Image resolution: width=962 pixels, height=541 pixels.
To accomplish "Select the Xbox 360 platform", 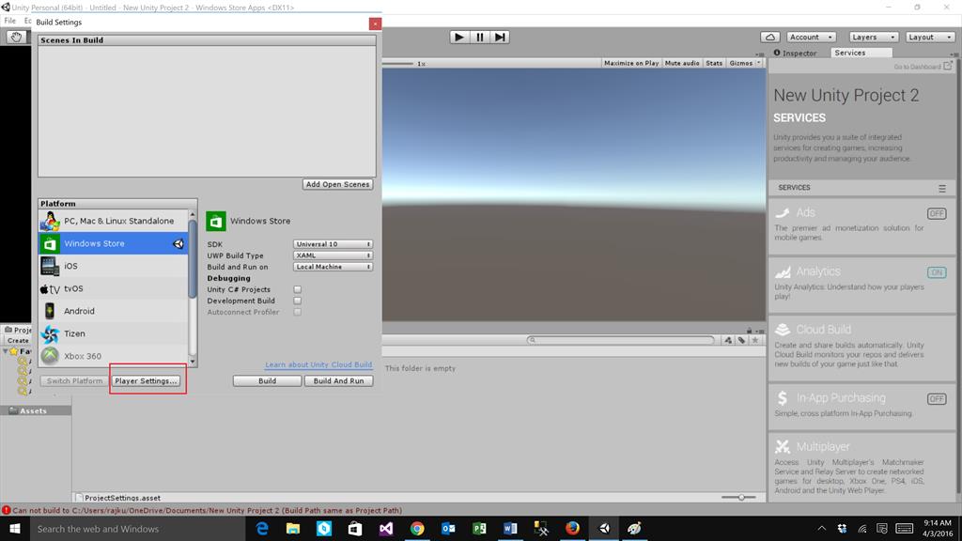I will click(x=114, y=356).
